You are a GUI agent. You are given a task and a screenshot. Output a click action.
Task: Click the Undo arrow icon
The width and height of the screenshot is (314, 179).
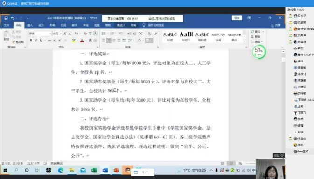point(13,18)
